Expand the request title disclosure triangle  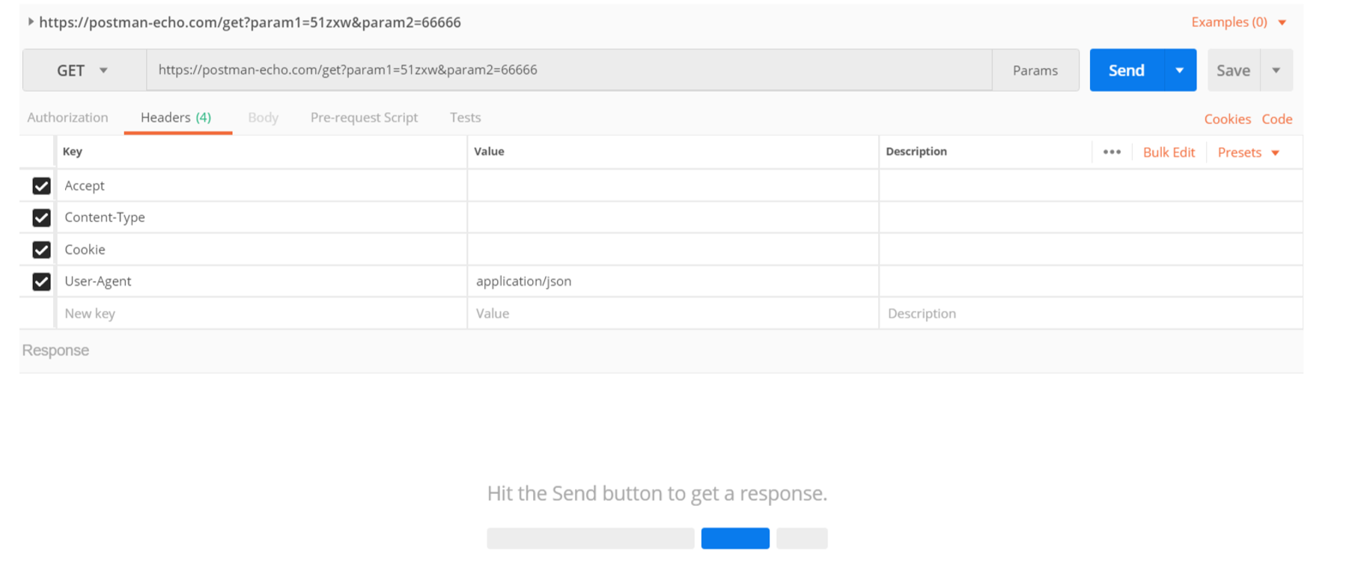pos(31,22)
